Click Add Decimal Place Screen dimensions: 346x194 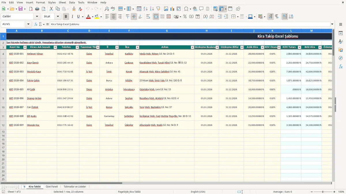[206, 17]
